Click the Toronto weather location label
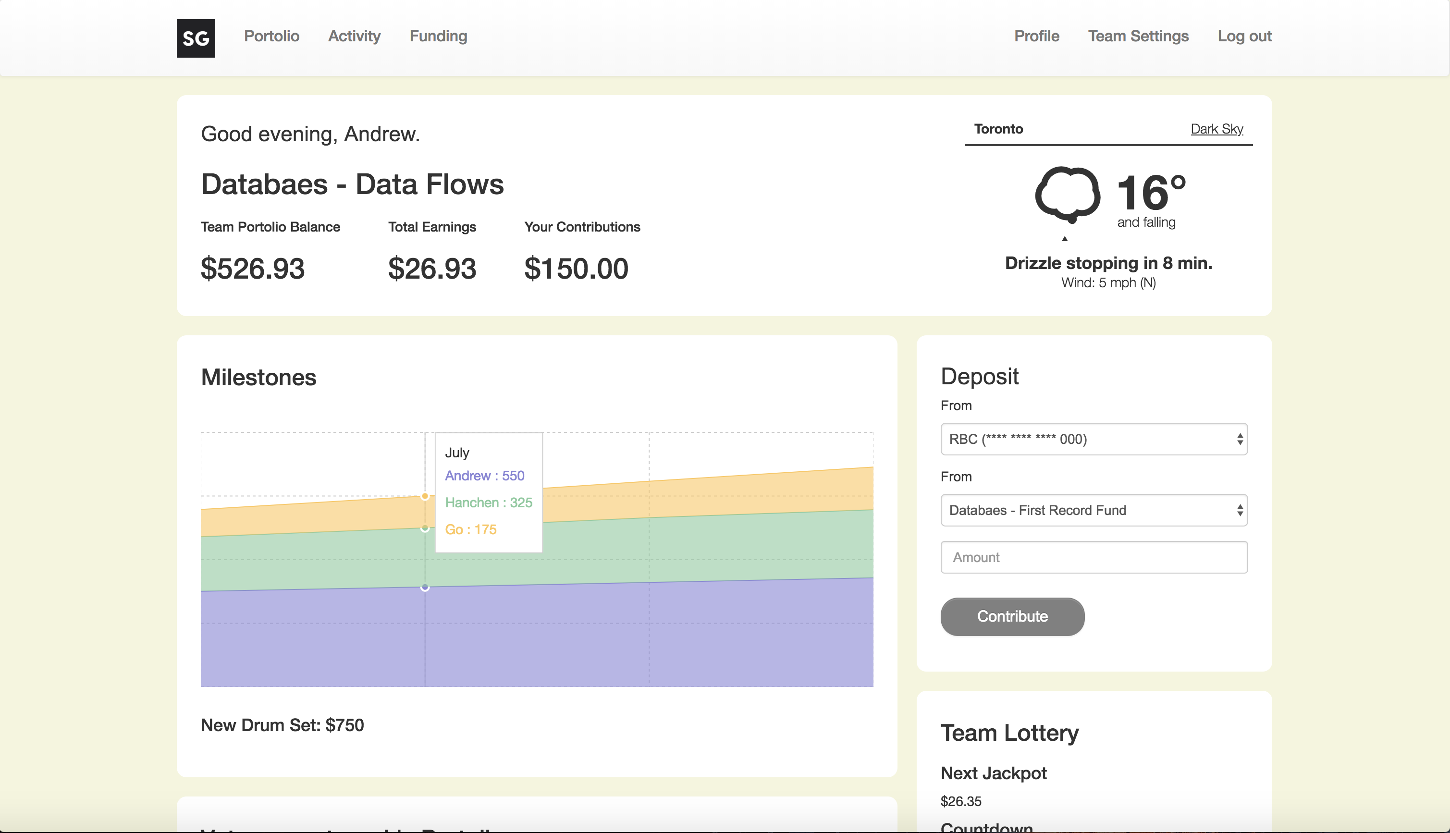The image size is (1450, 833). coord(998,129)
